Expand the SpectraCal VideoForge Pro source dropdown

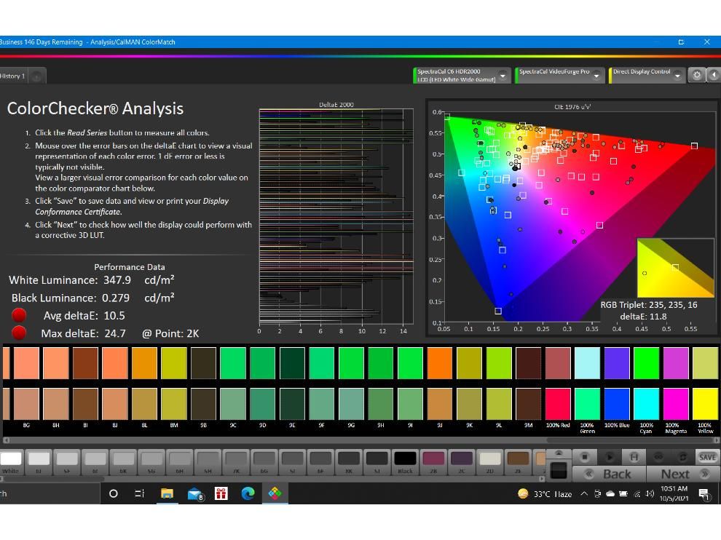pyautogui.click(x=597, y=75)
